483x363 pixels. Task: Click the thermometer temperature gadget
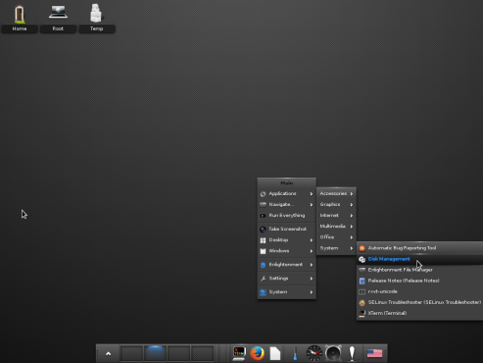[295, 353]
